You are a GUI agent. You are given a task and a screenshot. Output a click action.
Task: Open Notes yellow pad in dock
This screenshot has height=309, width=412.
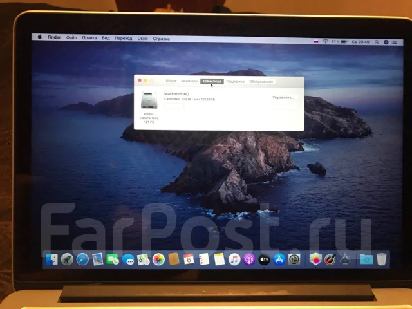click(x=219, y=259)
